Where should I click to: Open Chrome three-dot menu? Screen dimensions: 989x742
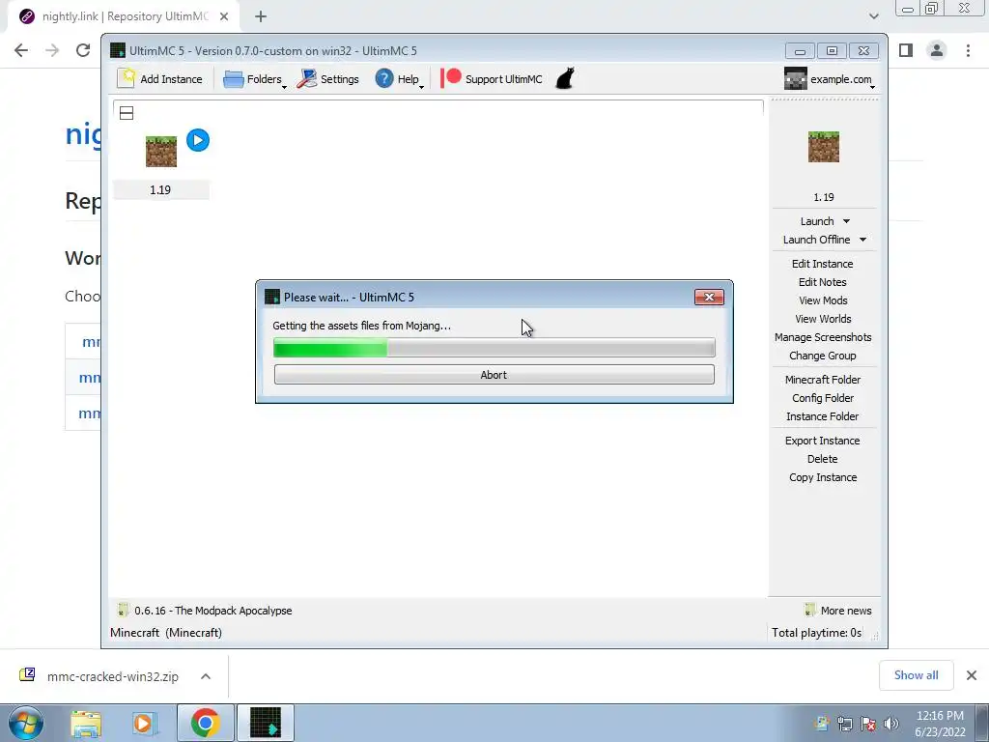[968, 50]
